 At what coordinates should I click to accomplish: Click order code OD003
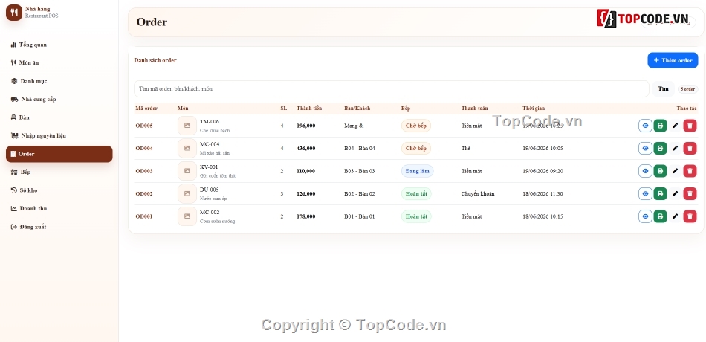tap(144, 171)
